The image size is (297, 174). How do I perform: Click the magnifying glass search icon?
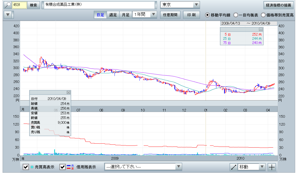click(8, 5)
